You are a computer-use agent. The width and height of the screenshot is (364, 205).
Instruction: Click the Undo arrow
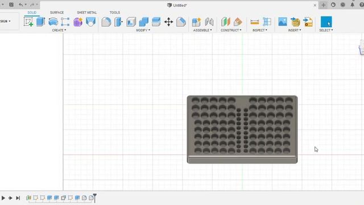coord(20,5)
